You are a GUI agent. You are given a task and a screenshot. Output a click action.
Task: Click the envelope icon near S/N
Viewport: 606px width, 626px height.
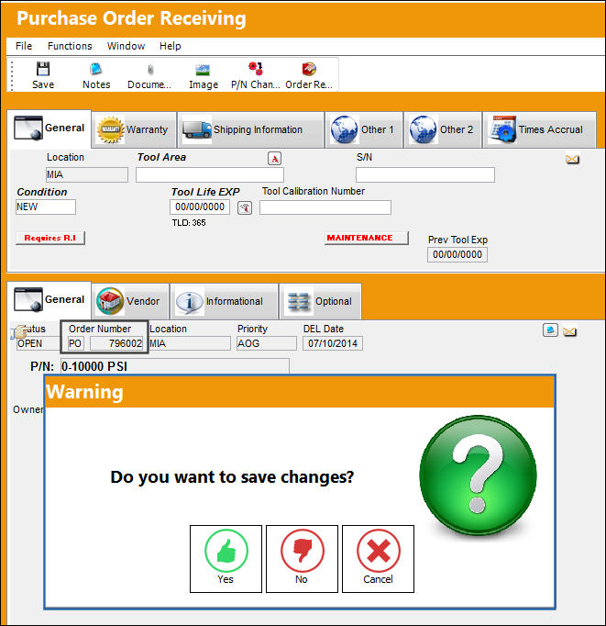572,160
